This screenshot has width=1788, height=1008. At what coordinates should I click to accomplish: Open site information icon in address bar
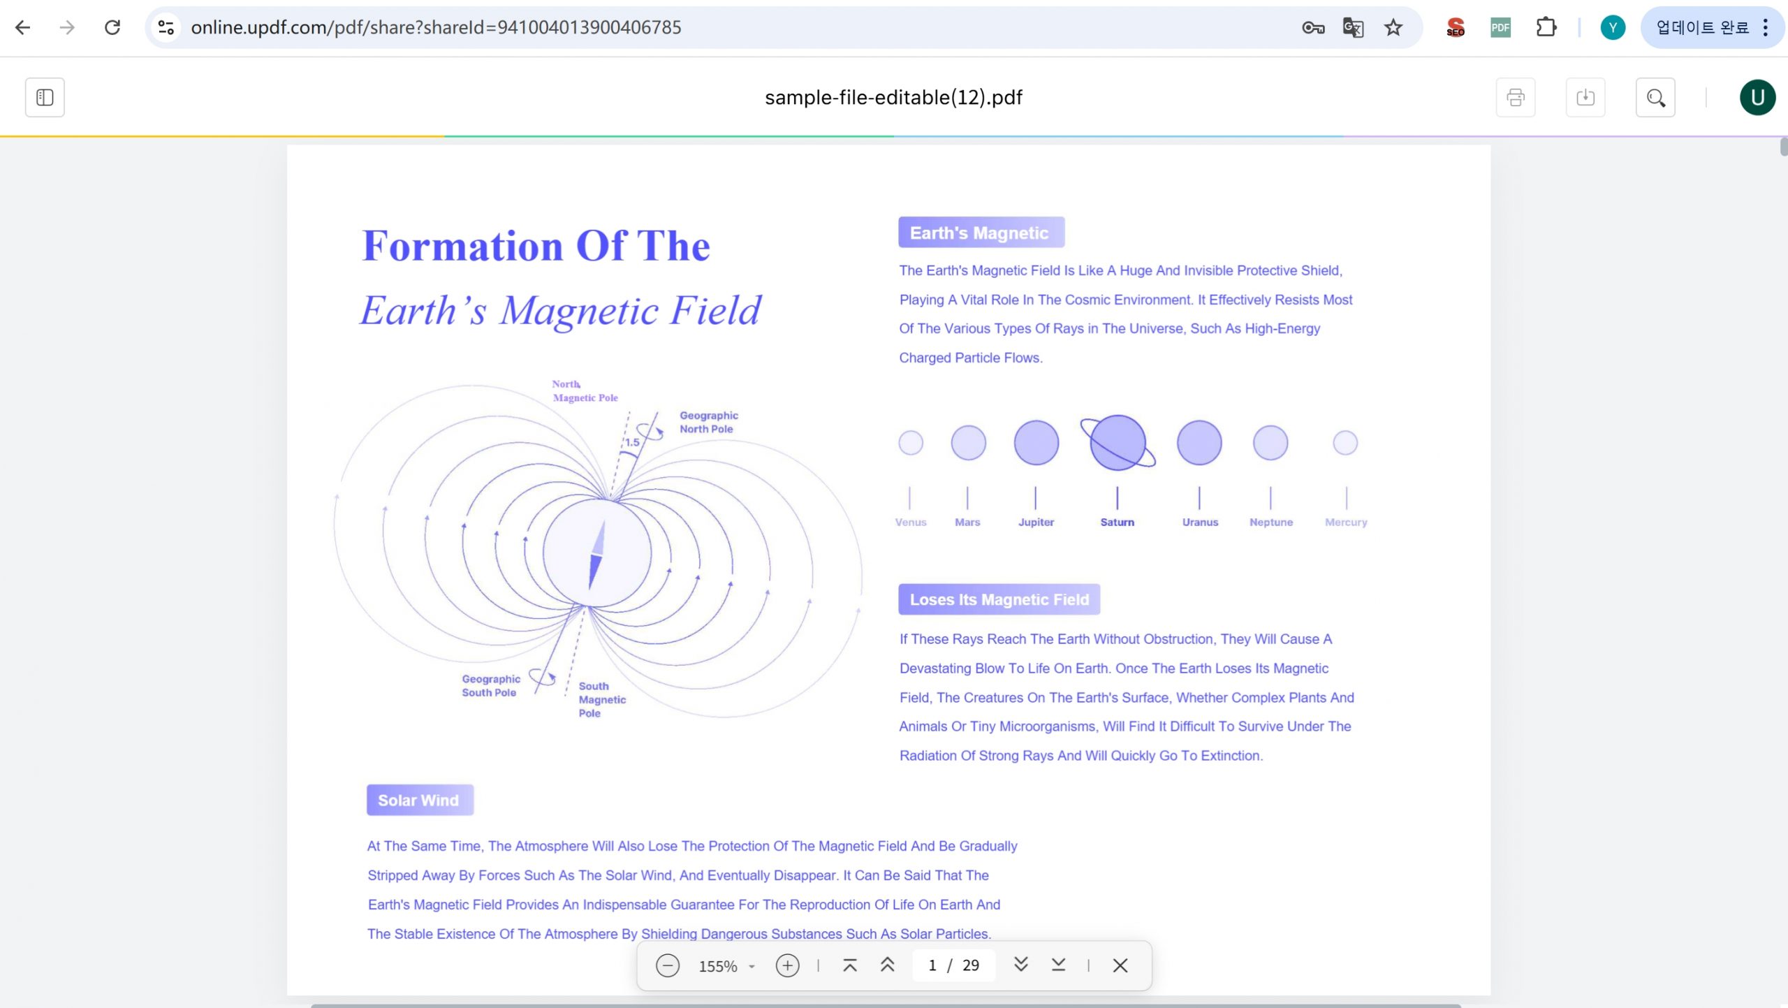tap(166, 27)
